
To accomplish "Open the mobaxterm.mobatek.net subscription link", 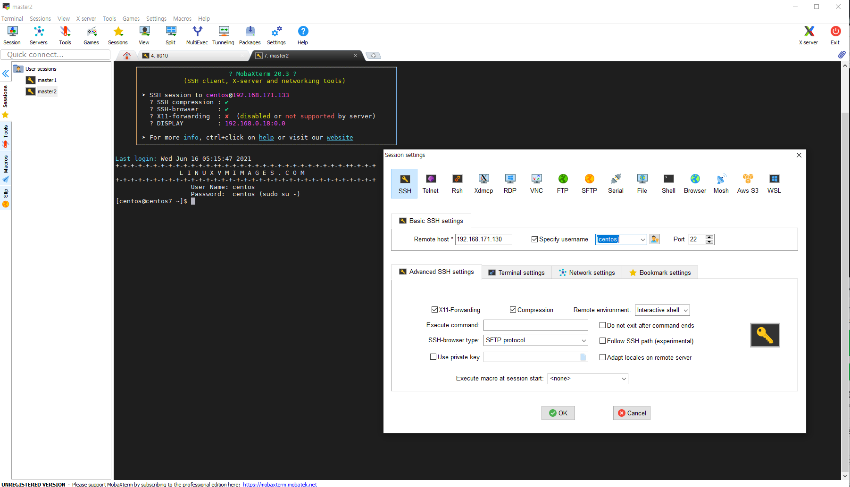I will [280, 484].
